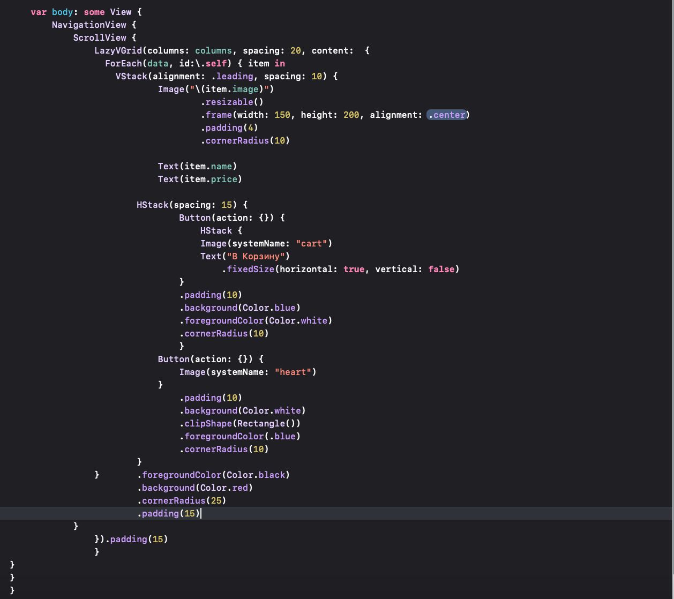Place cursor on the NavigationView keyword

coord(89,25)
